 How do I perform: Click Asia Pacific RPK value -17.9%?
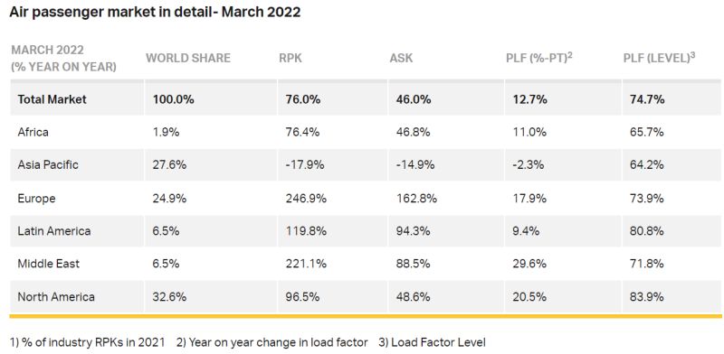tap(305, 164)
